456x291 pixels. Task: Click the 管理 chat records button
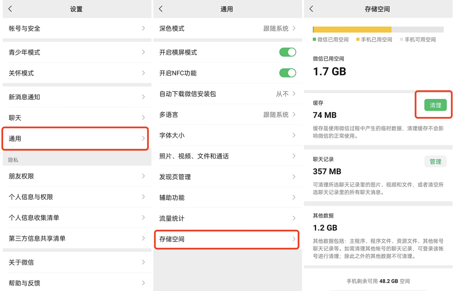pos(435,162)
